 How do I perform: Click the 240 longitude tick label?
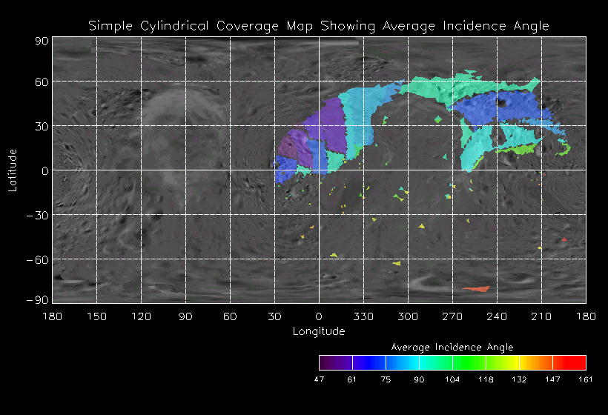(497, 316)
